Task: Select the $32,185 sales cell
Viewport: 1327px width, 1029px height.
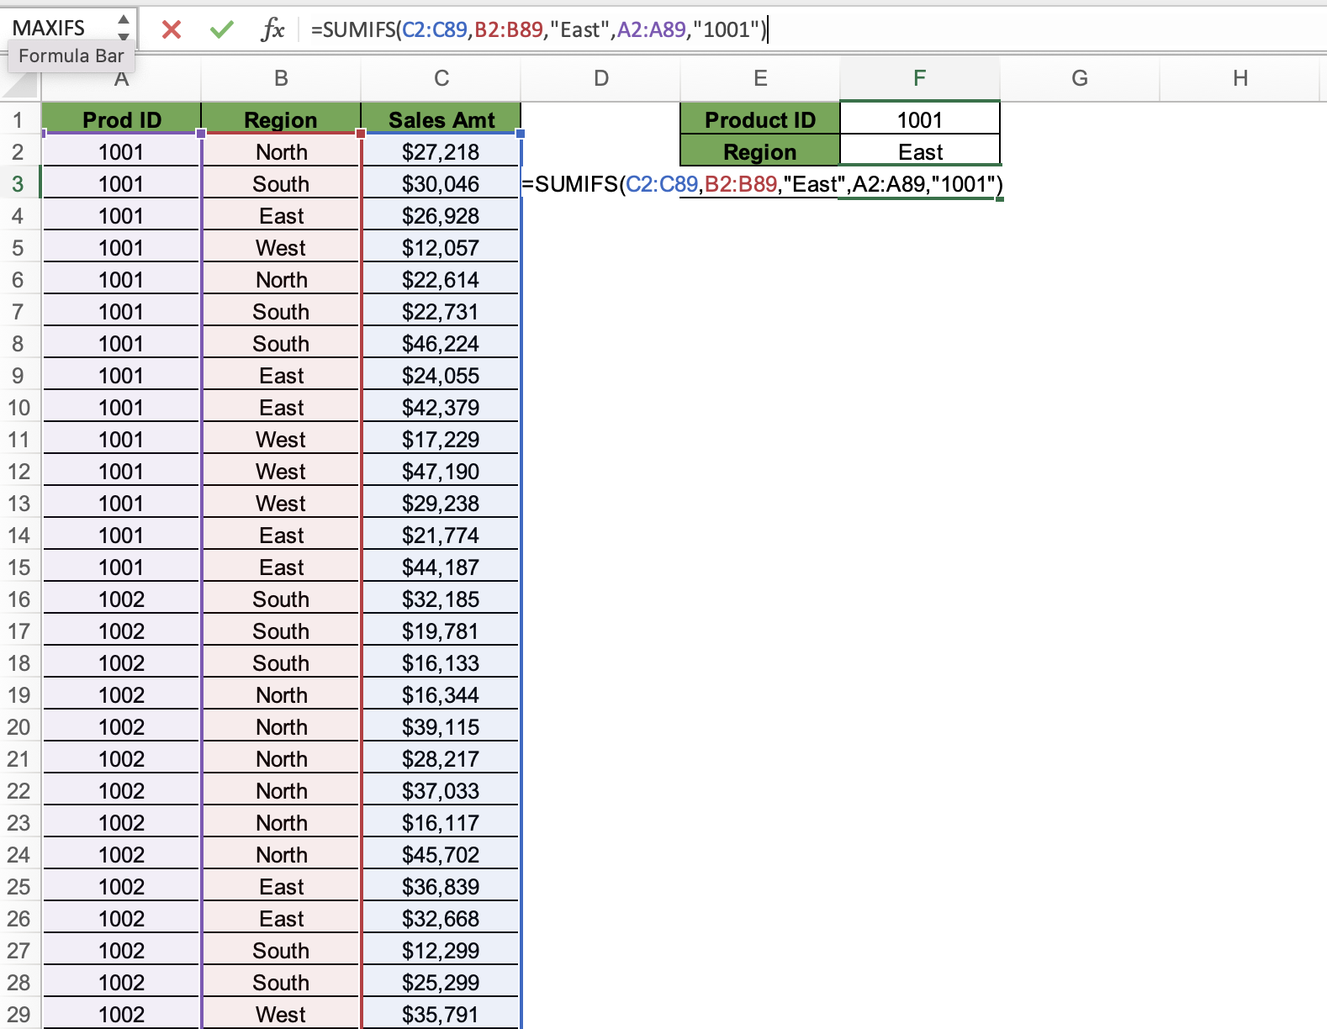Action: [441, 599]
